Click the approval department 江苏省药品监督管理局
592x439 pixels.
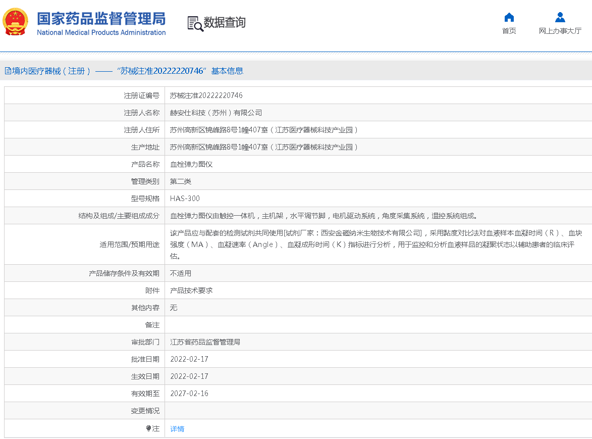tap(205, 342)
